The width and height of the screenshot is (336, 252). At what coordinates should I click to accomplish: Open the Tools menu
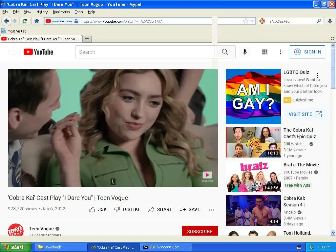(79, 12)
